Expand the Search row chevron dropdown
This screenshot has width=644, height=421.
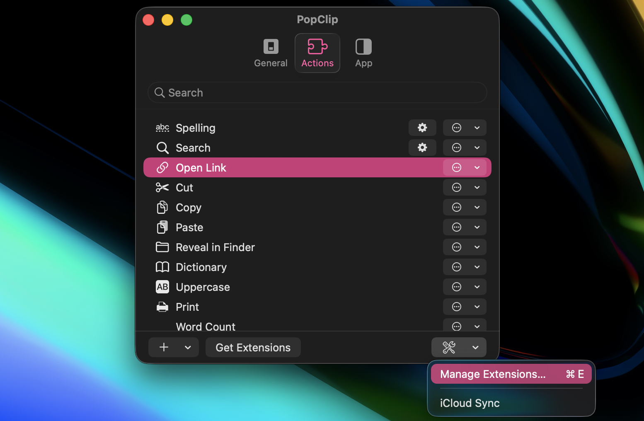(x=477, y=148)
